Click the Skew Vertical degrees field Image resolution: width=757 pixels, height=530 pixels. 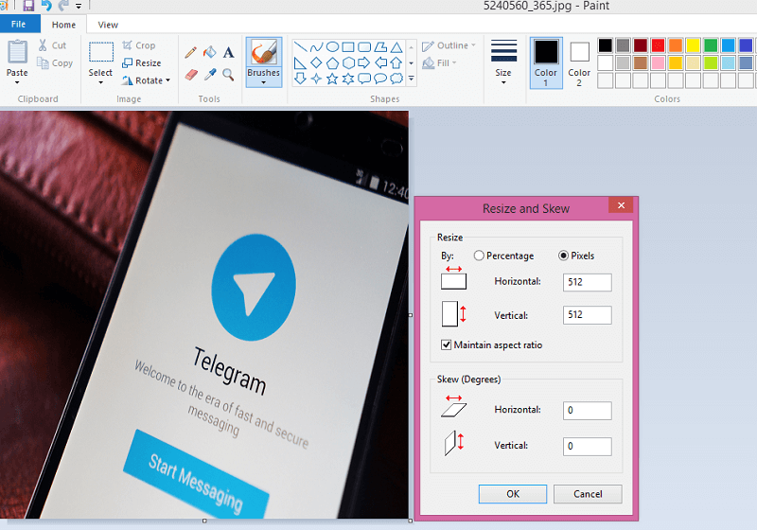pyautogui.click(x=587, y=446)
